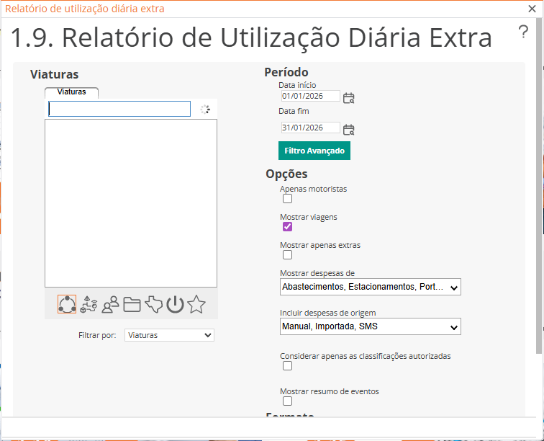Click the map region shape icon

153,305
